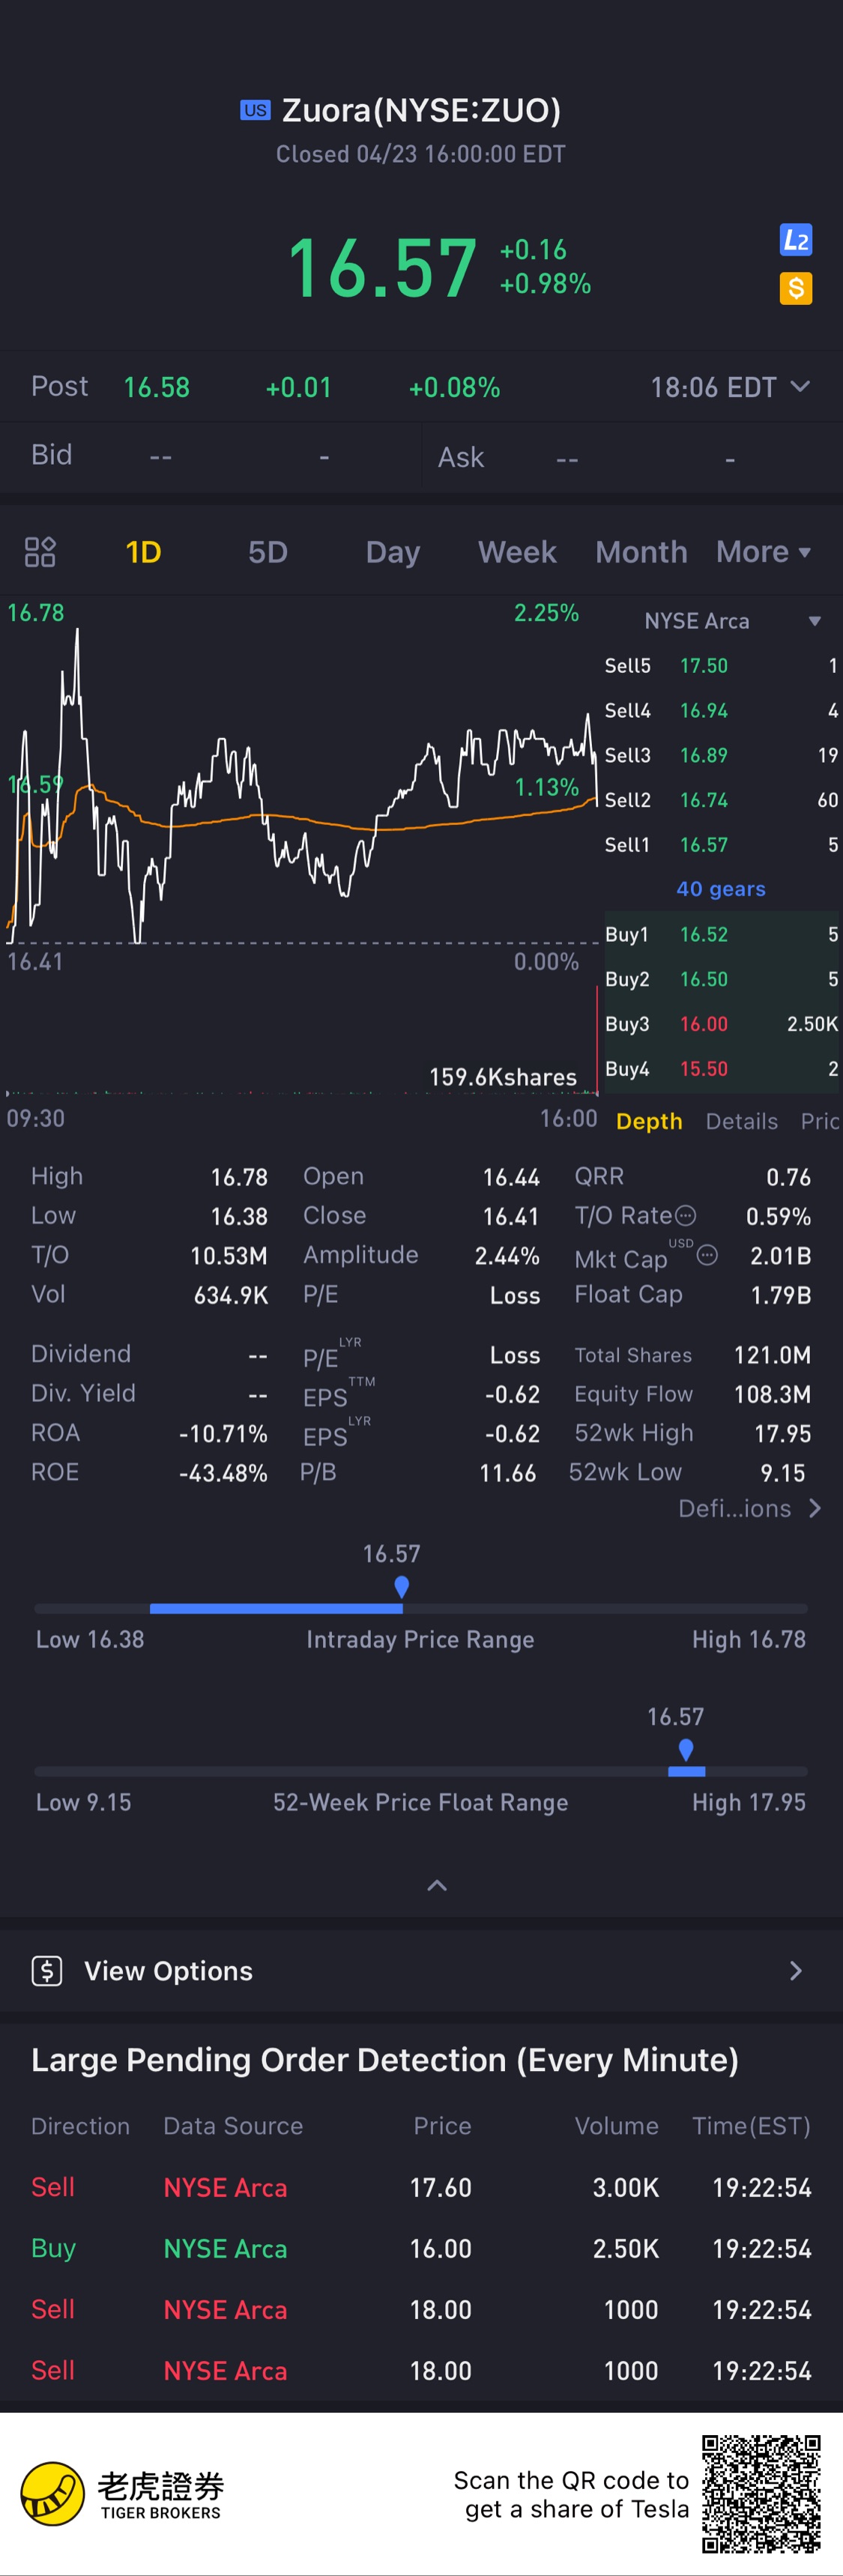Tap the Ask quote field
Viewport: 843px width, 2576px height.
pos(632,457)
